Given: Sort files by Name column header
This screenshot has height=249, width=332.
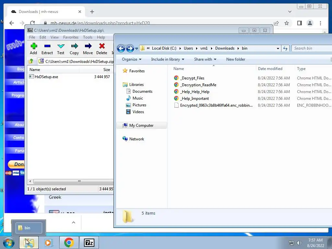Looking at the screenshot, I should point(213,69).
